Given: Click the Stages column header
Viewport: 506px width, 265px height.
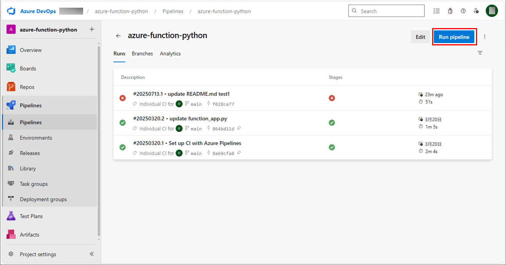Looking at the screenshot, I should point(336,77).
